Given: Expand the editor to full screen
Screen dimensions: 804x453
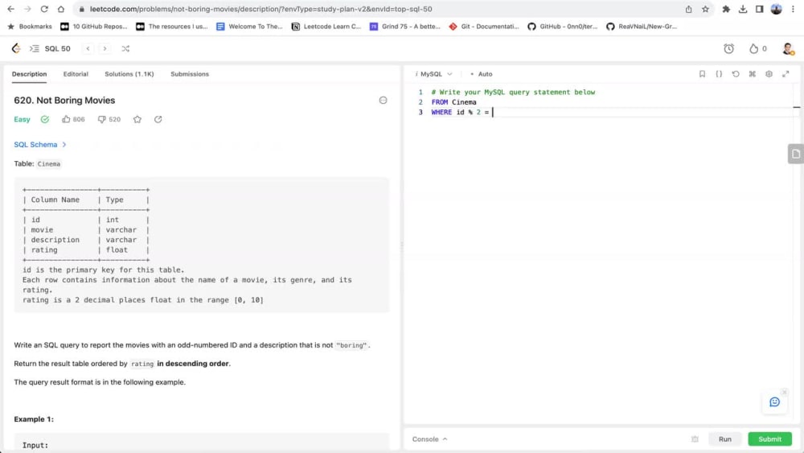Looking at the screenshot, I should click(786, 74).
